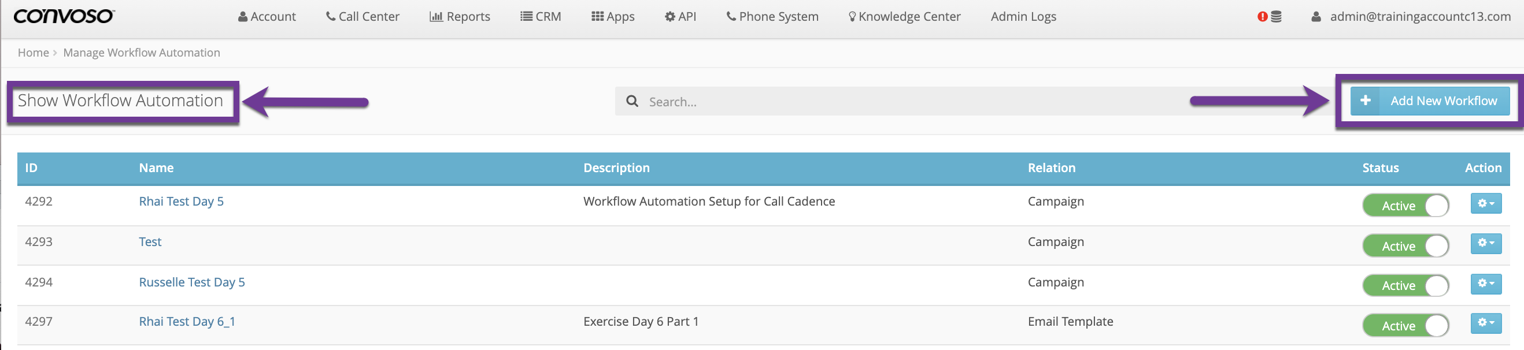Open the Apps grid menu
Image resolution: width=1524 pixels, height=350 pixels.
(x=612, y=17)
